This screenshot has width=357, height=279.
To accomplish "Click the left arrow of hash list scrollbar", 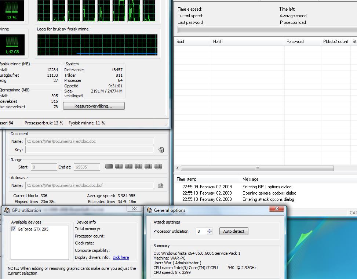I will (177, 168).
